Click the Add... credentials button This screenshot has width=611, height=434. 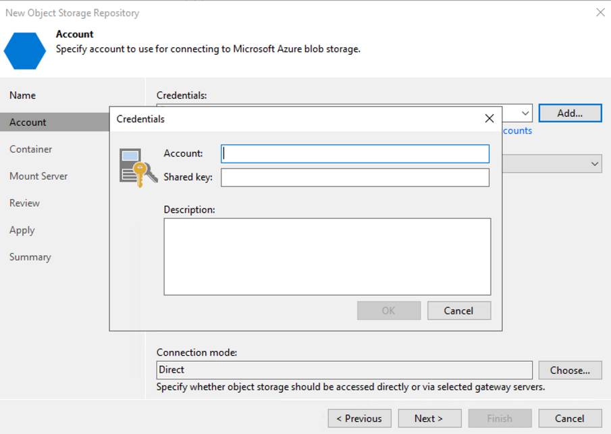(570, 113)
